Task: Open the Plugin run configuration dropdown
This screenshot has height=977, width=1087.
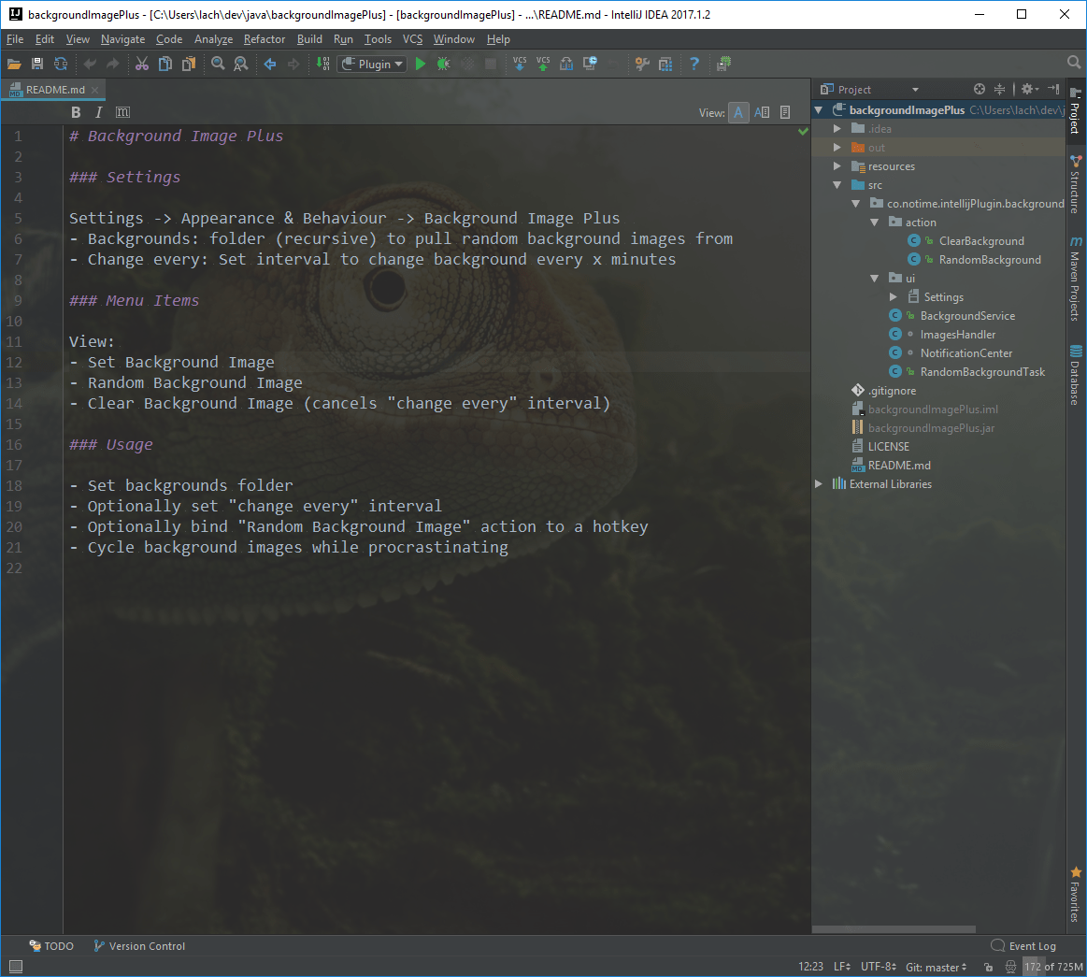Action: coord(372,64)
